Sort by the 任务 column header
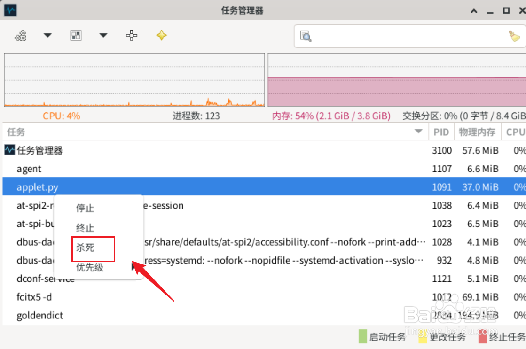 [x=215, y=132]
